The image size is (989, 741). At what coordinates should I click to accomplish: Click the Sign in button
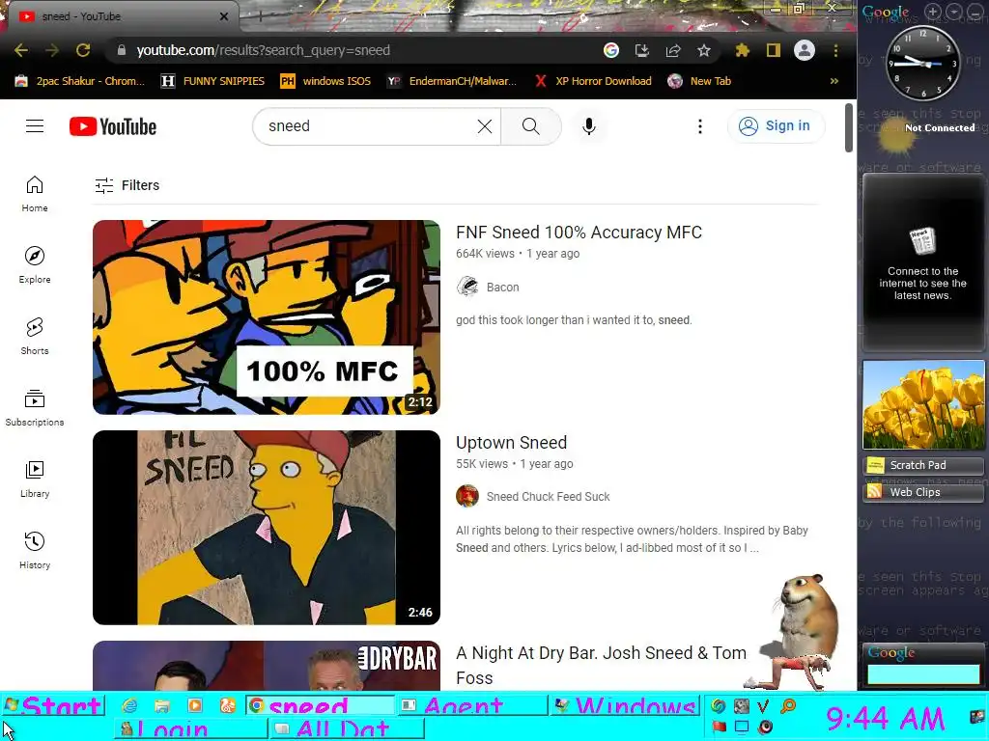click(776, 126)
